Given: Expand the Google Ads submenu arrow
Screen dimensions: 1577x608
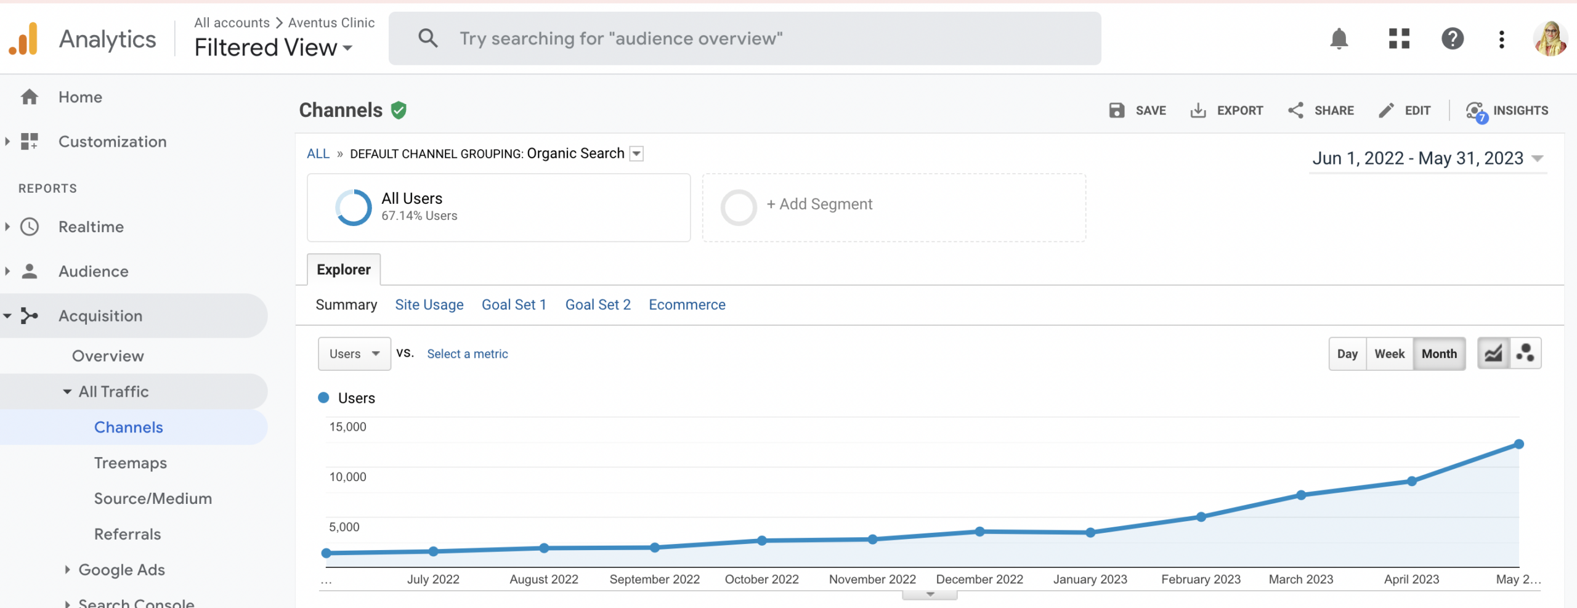Looking at the screenshot, I should point(67,570).
